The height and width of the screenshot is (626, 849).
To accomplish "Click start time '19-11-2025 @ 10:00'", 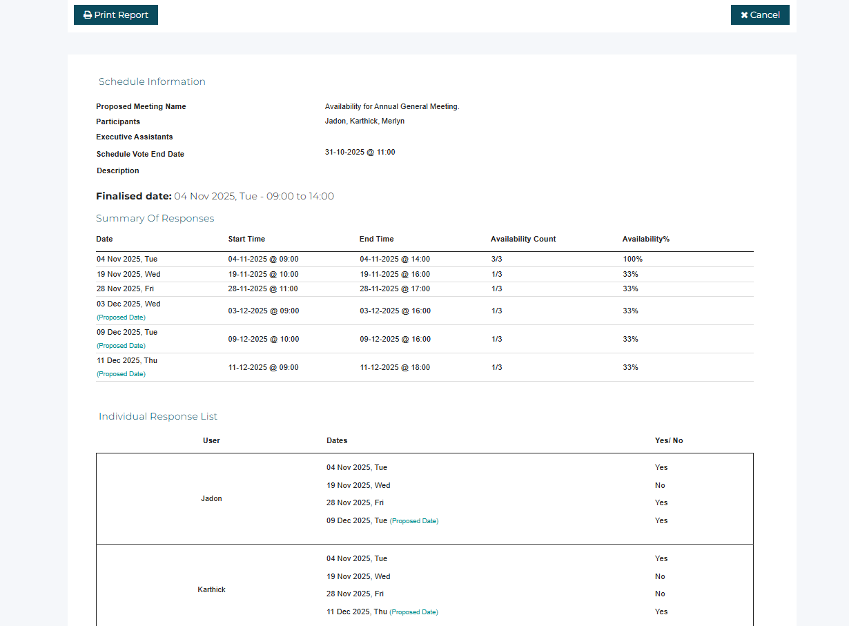I will point(264,274).
